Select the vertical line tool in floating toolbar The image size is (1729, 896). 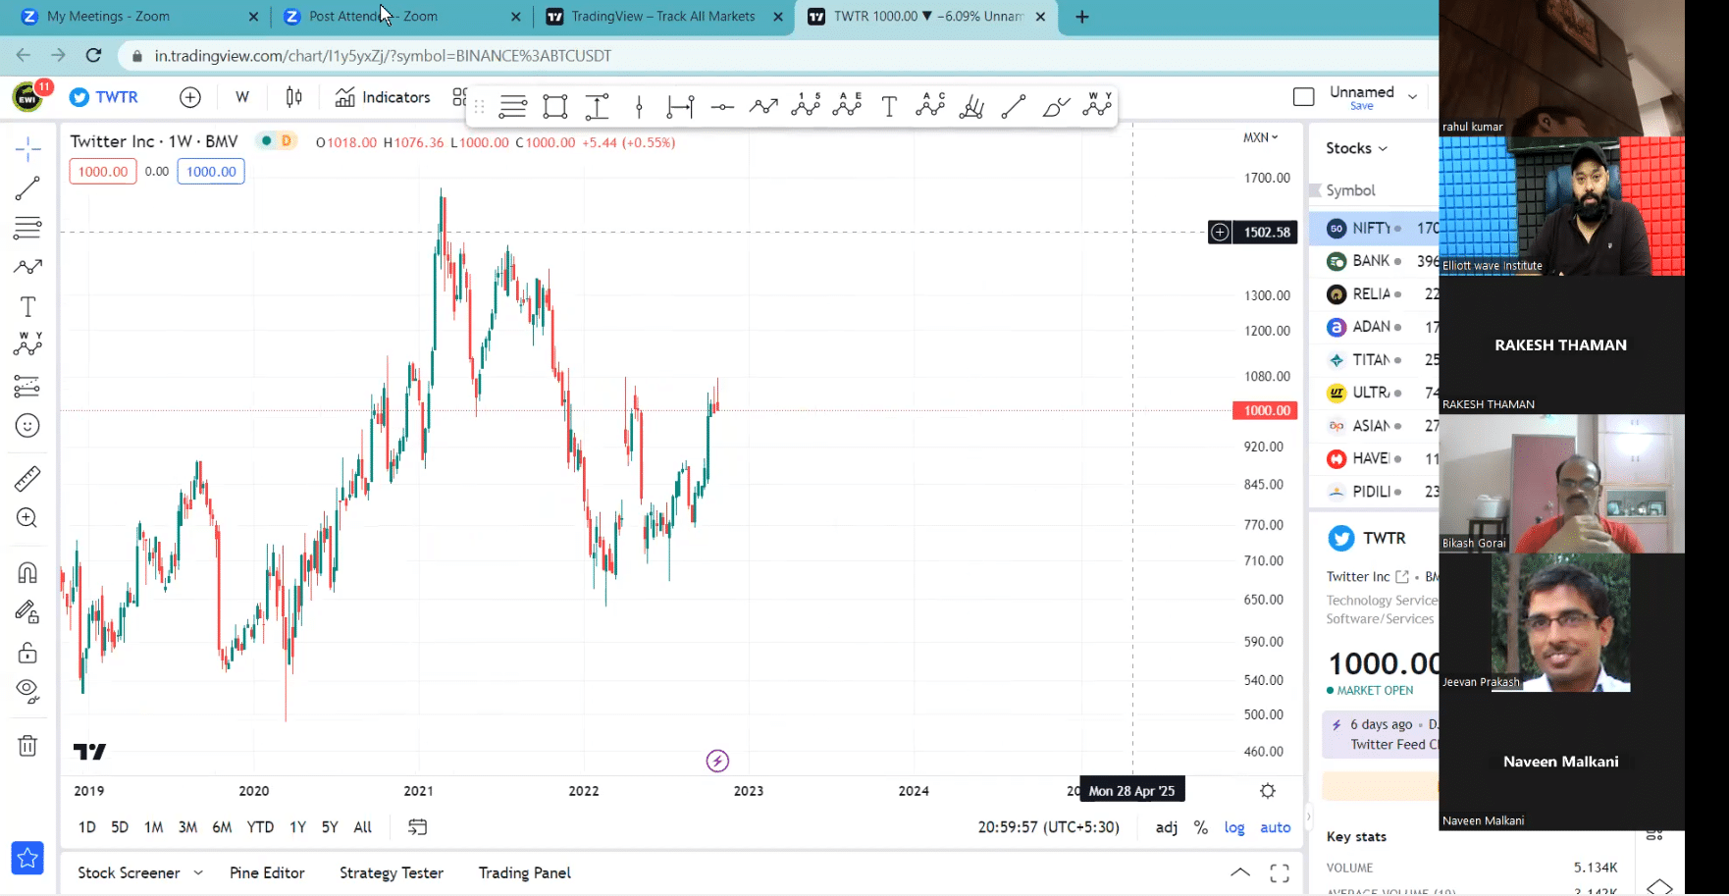tap(639, 106)
